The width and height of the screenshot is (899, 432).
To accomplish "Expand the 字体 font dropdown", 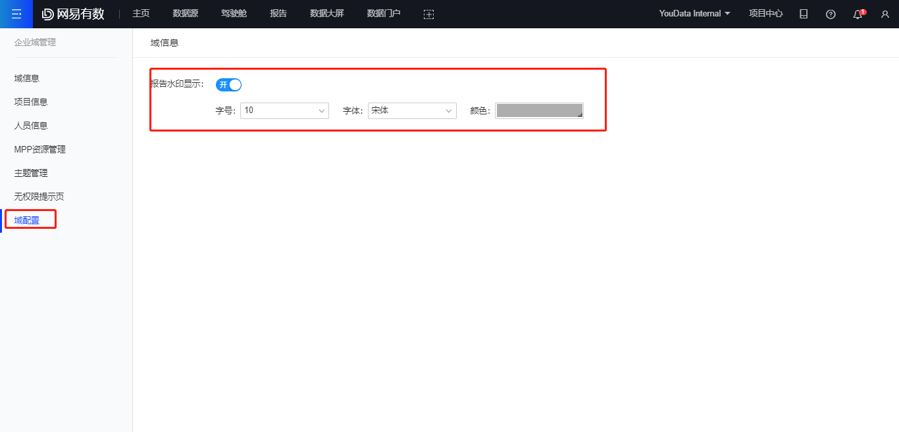I will 412,110.
